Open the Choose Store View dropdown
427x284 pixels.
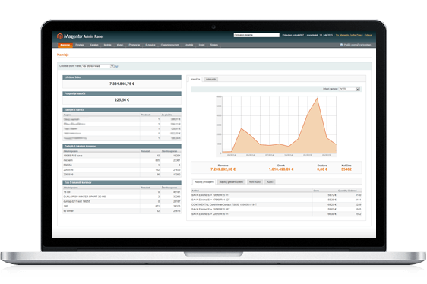click(98, 66)
